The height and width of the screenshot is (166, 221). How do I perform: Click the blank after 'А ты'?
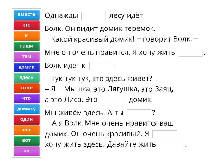click(x=139, y=114)
